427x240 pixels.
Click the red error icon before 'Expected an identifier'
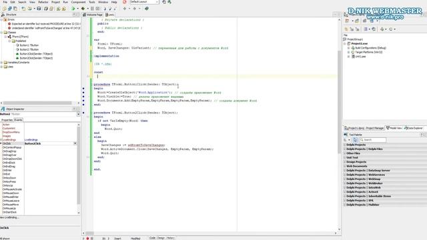(9, 24)
